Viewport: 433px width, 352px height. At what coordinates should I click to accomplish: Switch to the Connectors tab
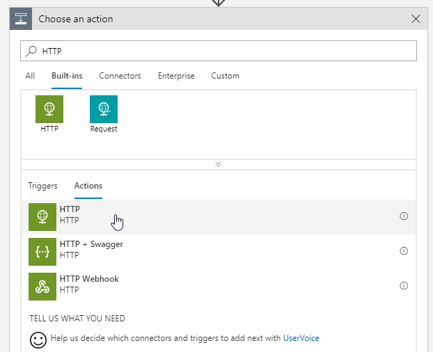[x=120, y=76]
